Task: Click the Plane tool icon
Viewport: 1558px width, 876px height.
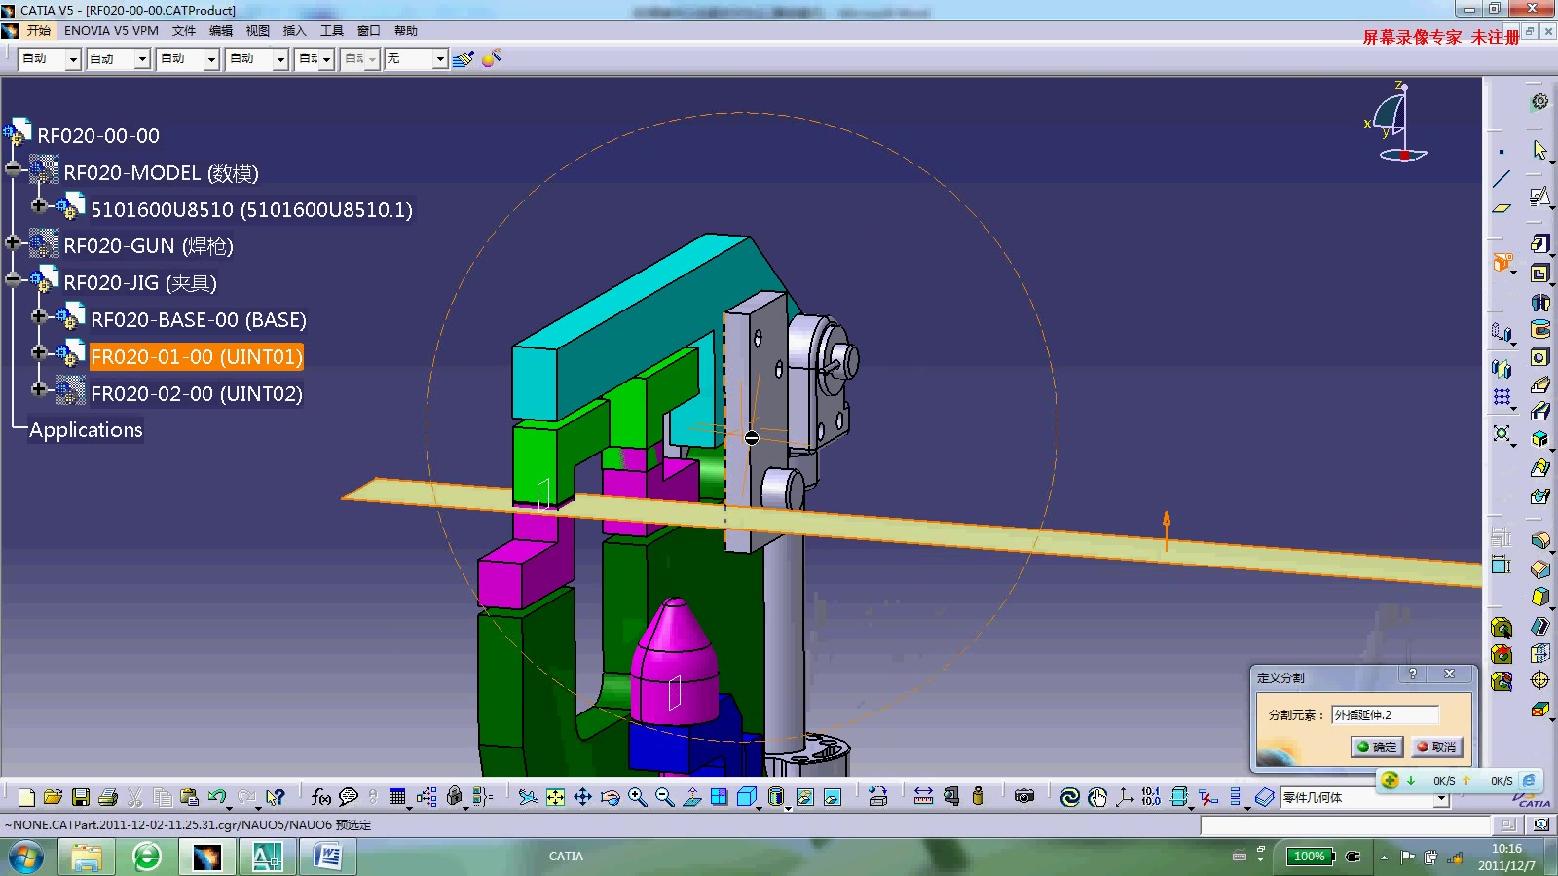Action: (1502, 207)
